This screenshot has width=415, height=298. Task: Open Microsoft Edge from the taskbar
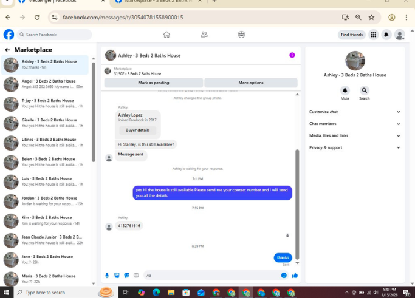point(156,293)
